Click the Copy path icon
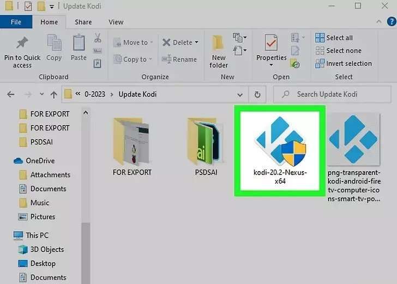Viewport: 397px width, 284px height. (98, 51)
